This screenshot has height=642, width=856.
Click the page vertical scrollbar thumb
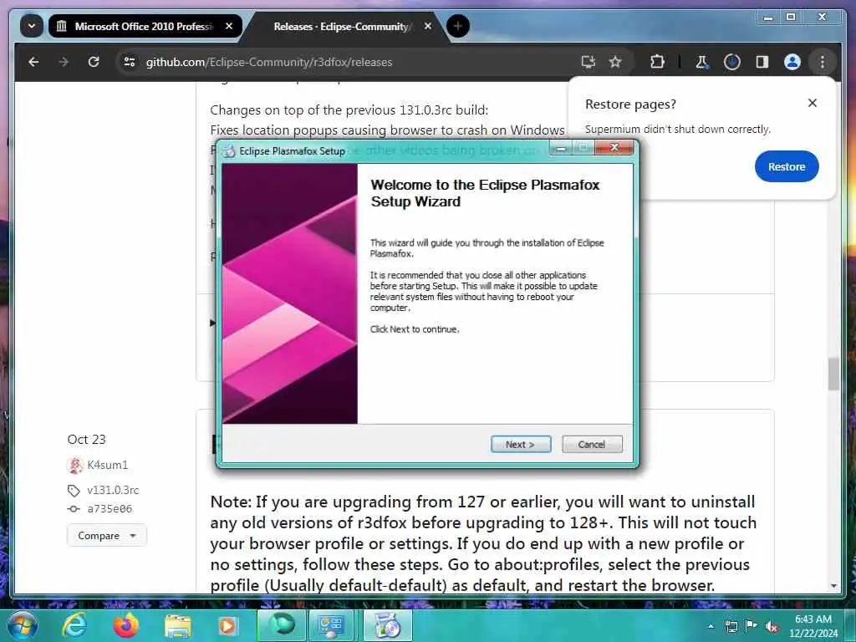tap(833, 374)
